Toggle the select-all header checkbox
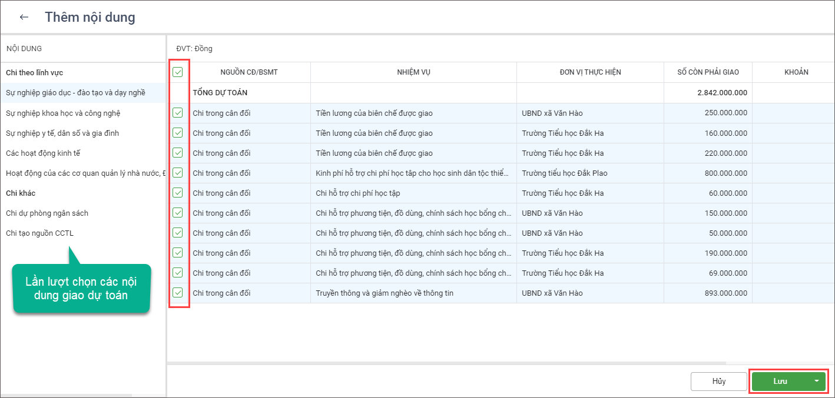This screenshot has width=835, height=398. click(x=178, y=72)
